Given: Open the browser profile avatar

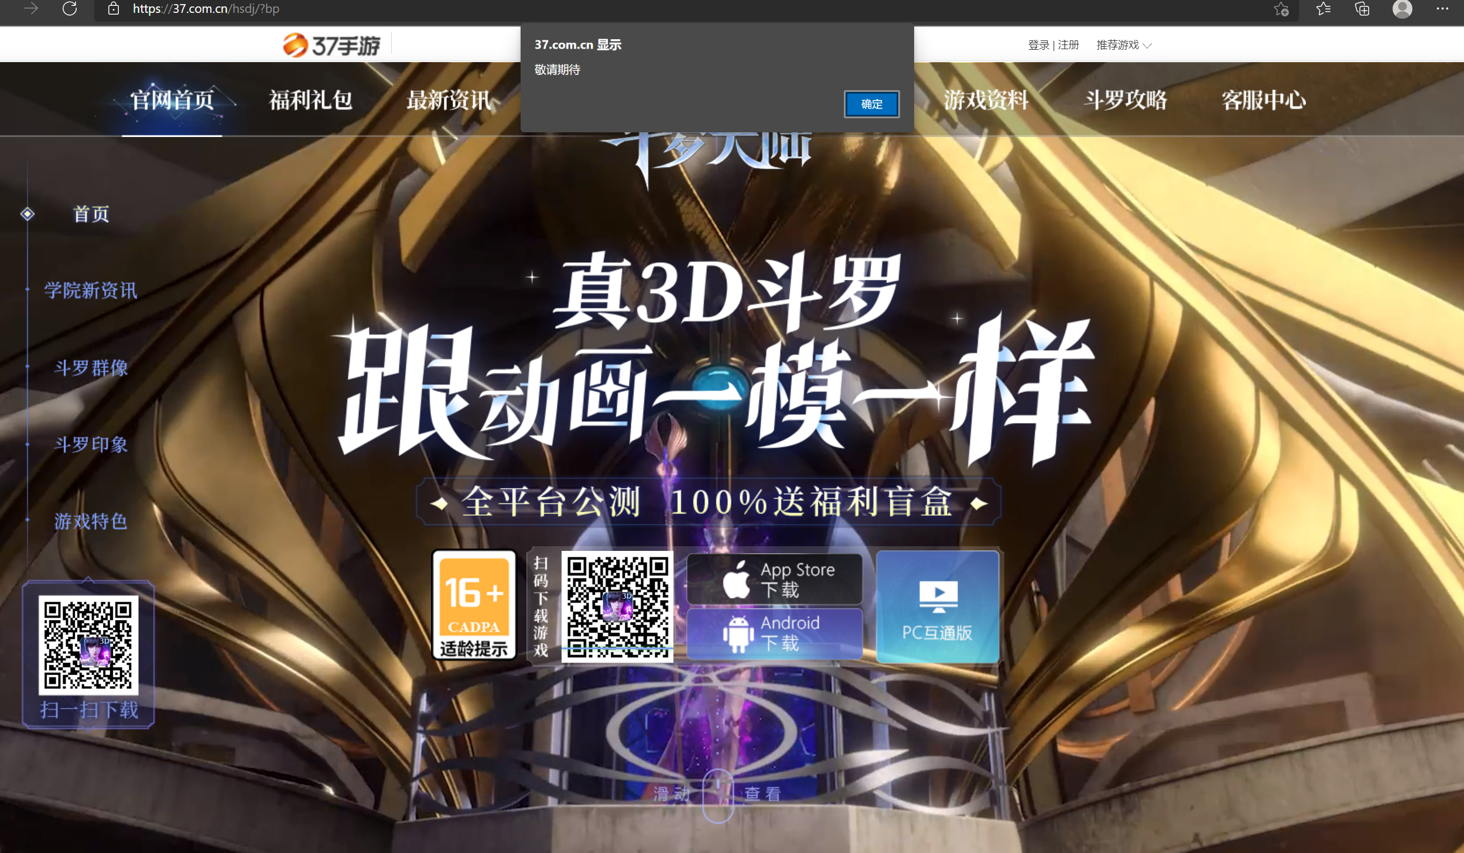Looking at the screenshot, I should (1402, 9).
